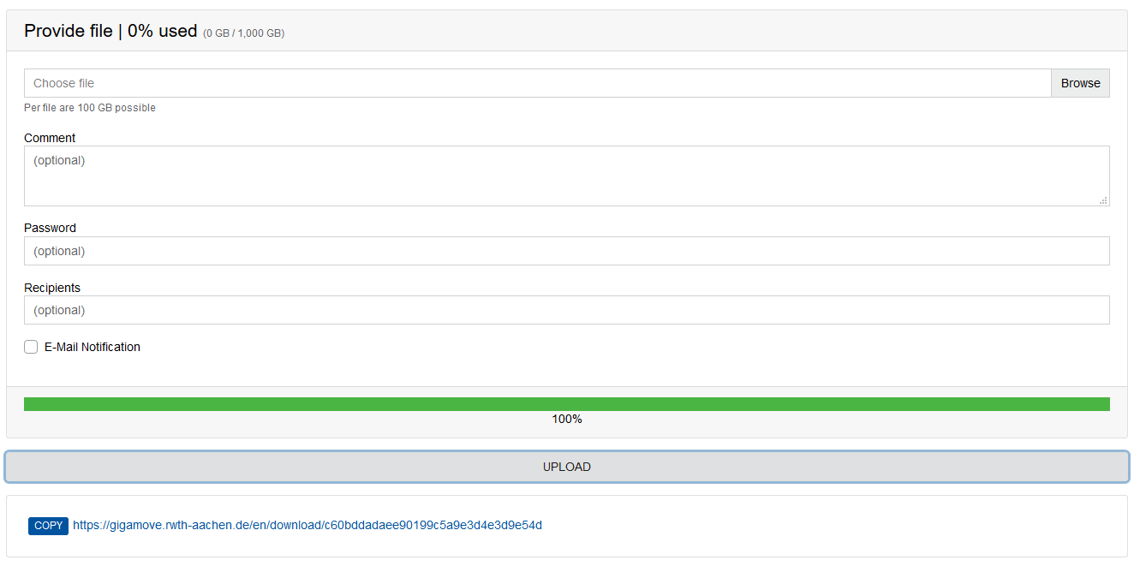Screen dimensions: 1140x566
Task: Click the Comment field label
Action: 50,138
